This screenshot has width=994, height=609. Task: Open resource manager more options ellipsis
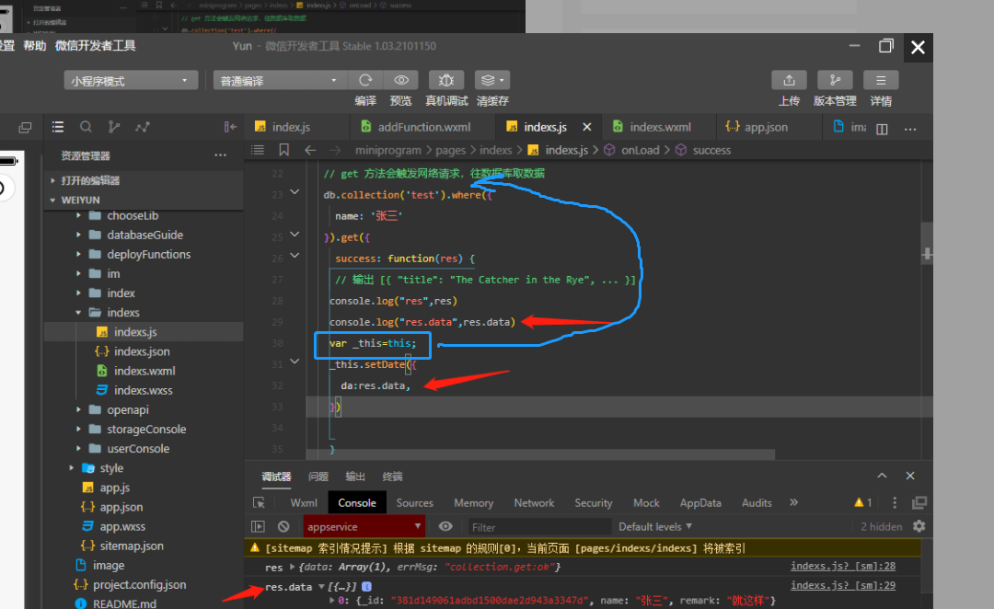pos(220,155)
